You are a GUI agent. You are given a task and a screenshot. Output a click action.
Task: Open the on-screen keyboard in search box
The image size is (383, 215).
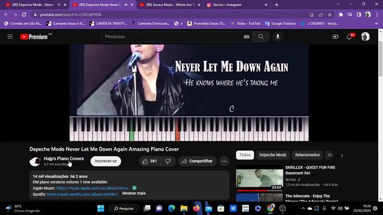click(x=247, y=36)
